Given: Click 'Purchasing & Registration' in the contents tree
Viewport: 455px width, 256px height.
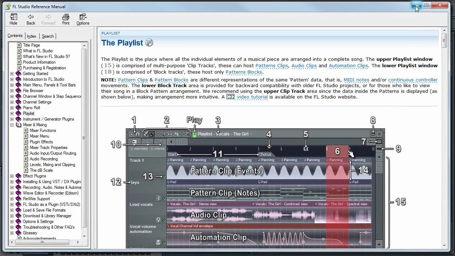Looking at the screenshot, I should tap(44, 68).
